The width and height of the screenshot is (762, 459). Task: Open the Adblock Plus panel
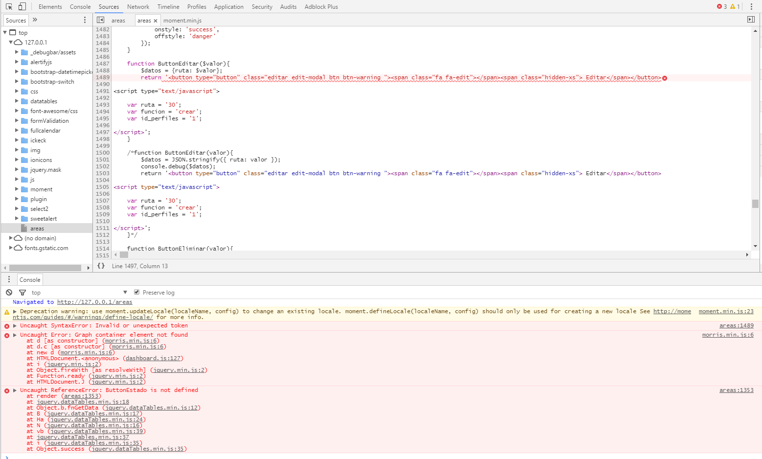pos(321,7)
